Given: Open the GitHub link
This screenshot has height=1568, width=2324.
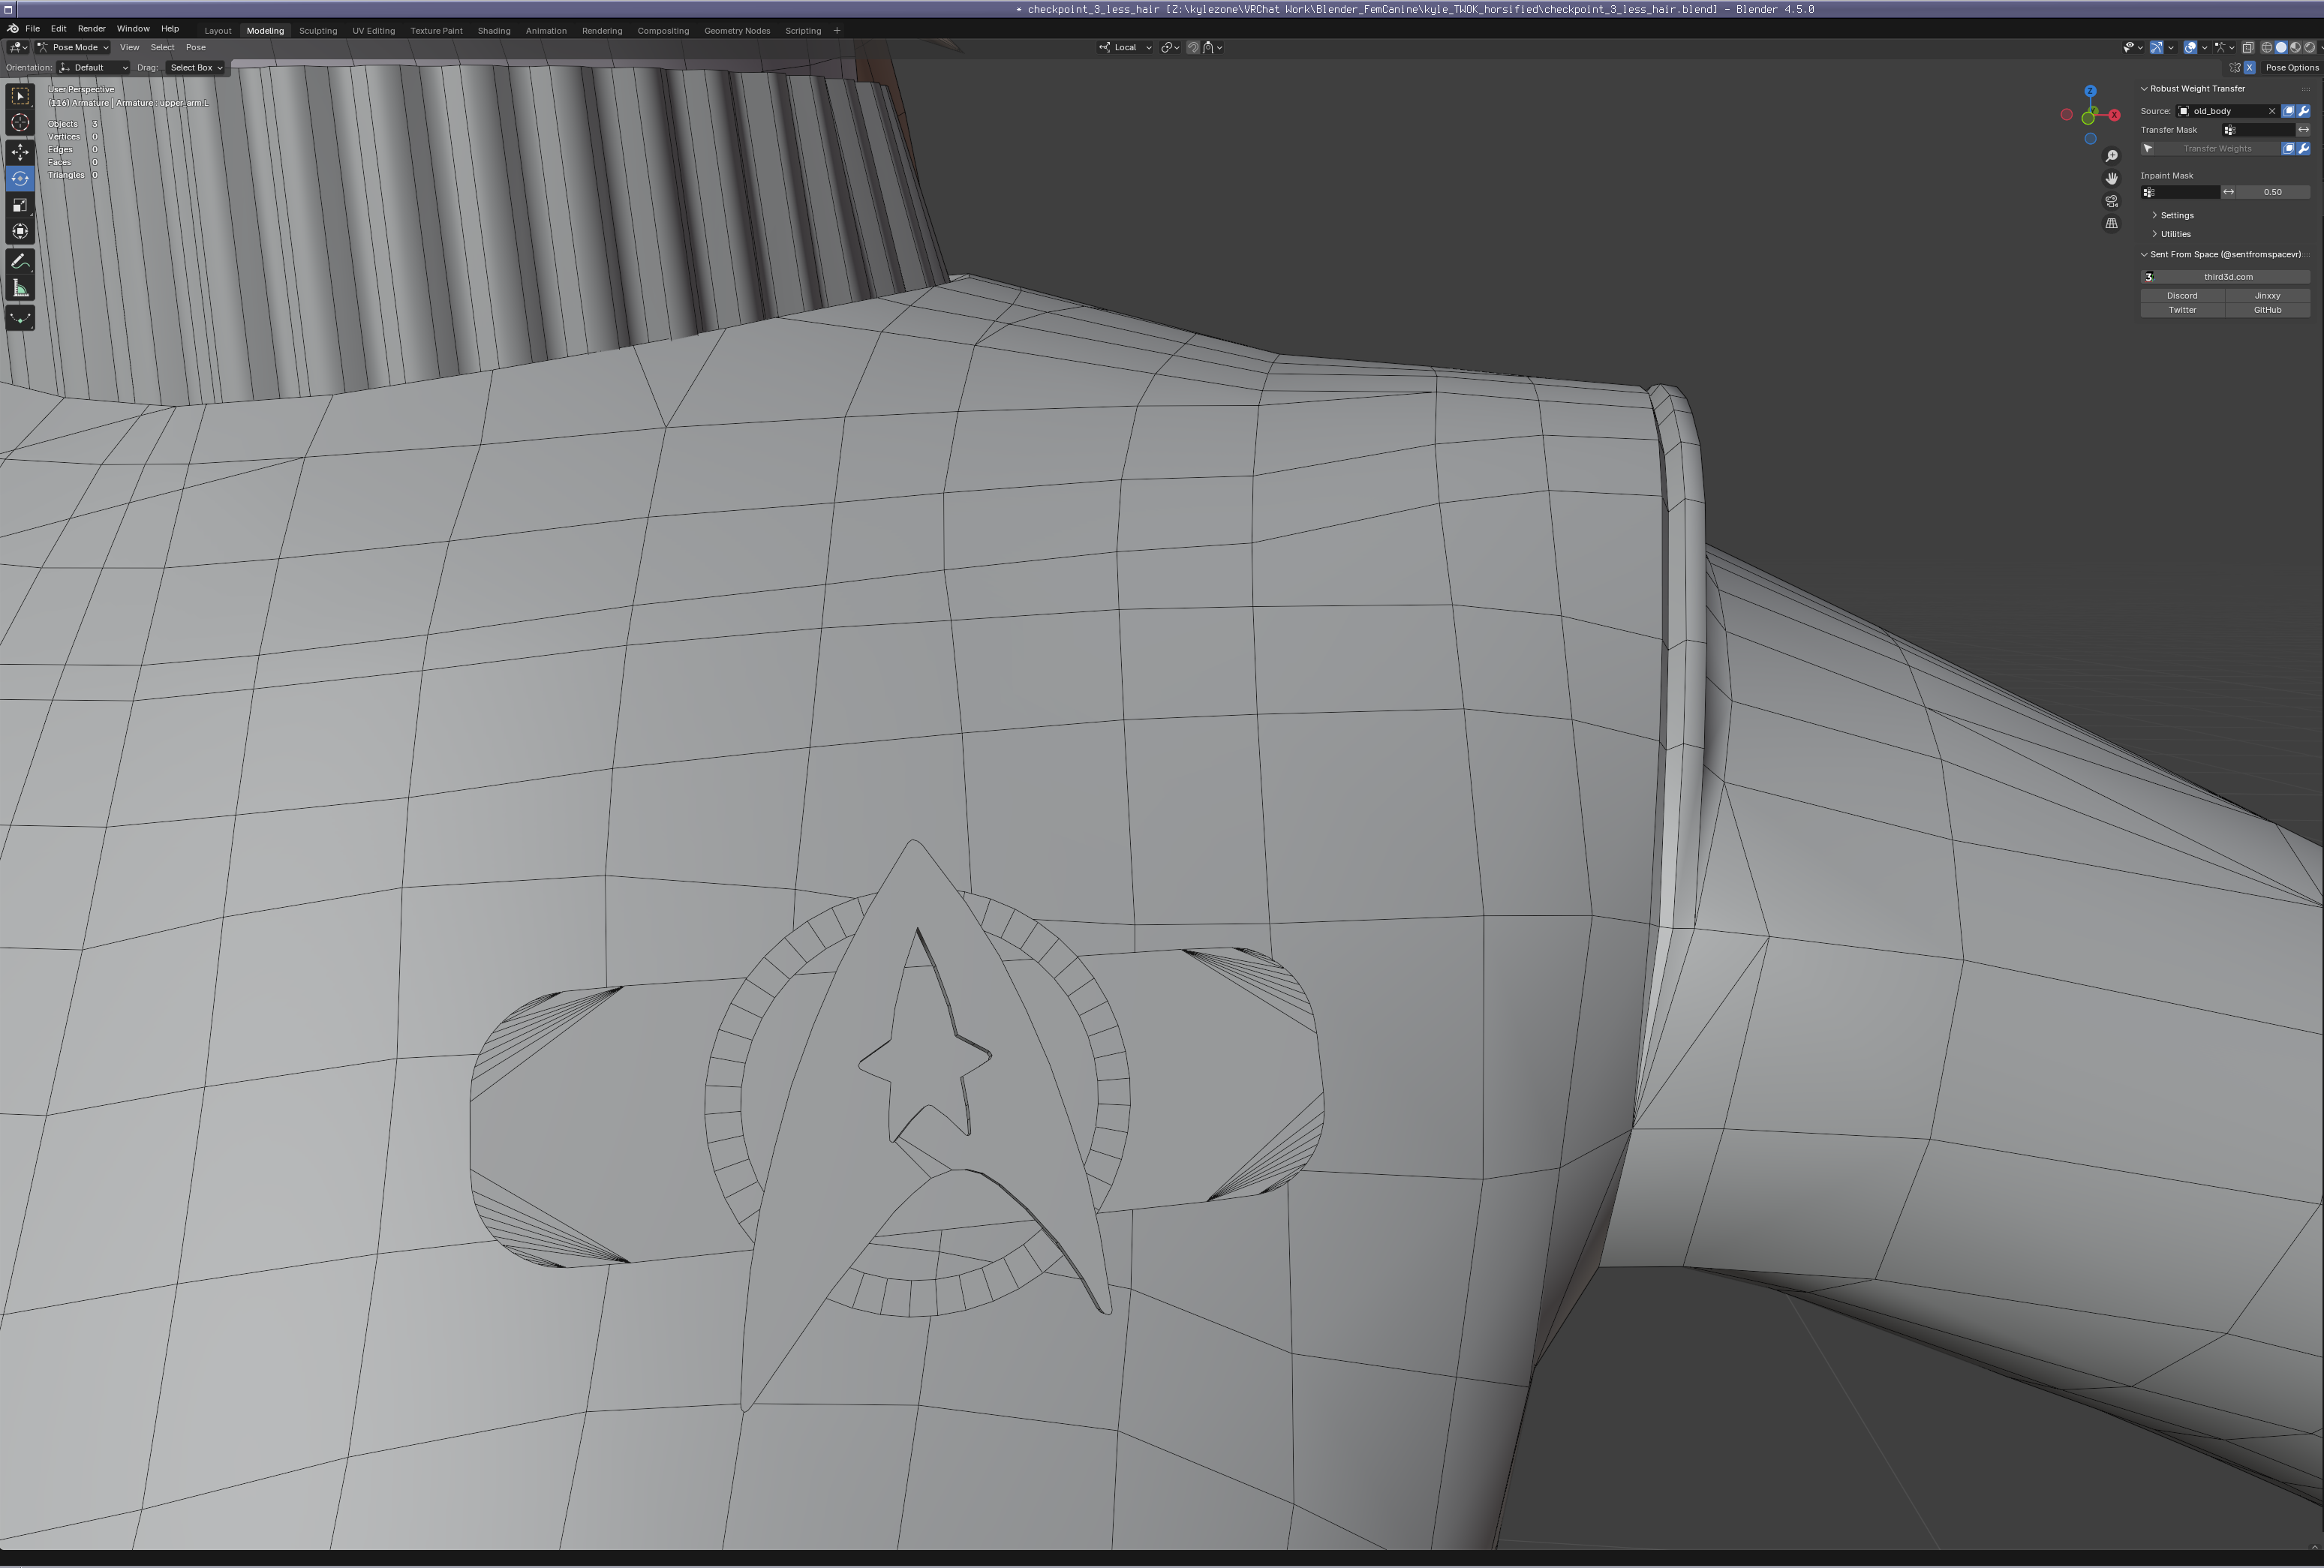Looking at the screenshot, I should [x=2267, y=310].
